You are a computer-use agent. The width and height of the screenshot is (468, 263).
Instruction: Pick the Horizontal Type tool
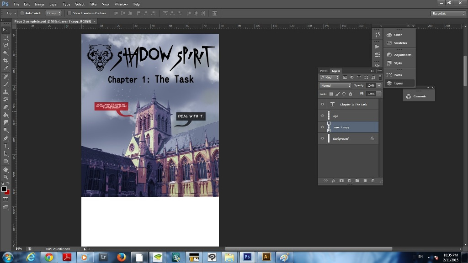(x=6, y=146)
